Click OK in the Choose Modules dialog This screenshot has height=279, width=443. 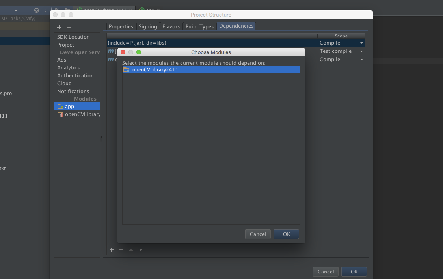coord(286,234)
